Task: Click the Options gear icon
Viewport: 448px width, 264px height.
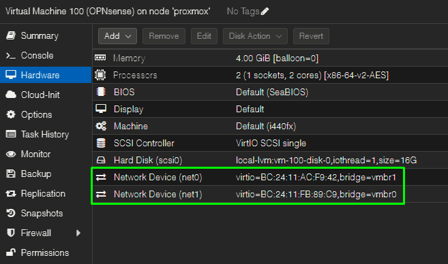Action: click(x=11, y=114)
